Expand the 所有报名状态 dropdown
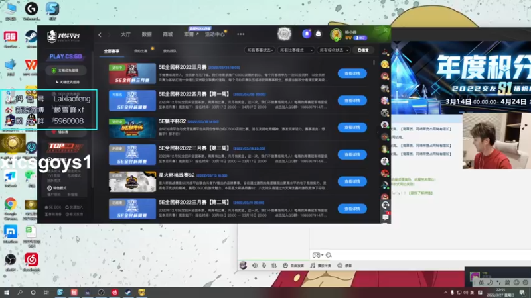Viewport: 531px width, 298px height. click(334, 50)
